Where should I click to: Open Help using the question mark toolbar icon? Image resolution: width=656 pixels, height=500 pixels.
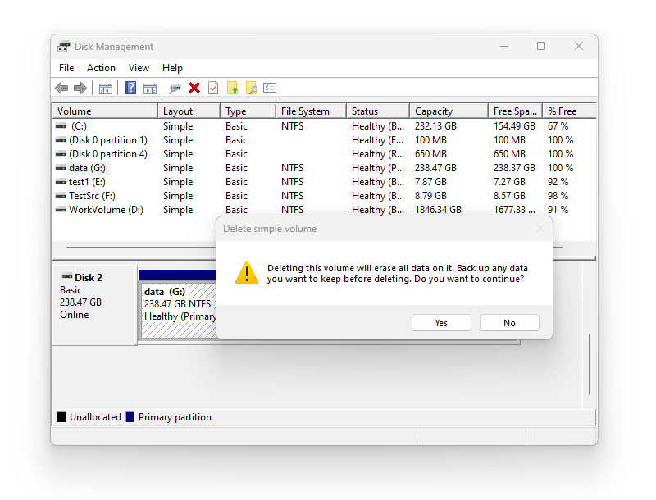(x=131, y=88)
